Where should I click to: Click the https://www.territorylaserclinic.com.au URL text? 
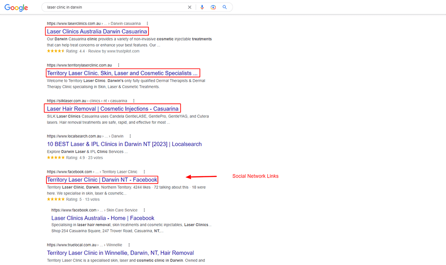pos(79,65)
